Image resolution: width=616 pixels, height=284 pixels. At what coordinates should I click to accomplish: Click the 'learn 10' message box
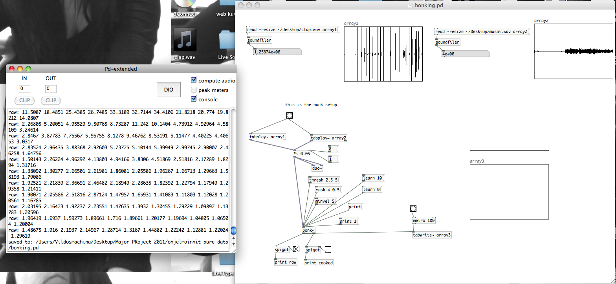click(372, 178)
